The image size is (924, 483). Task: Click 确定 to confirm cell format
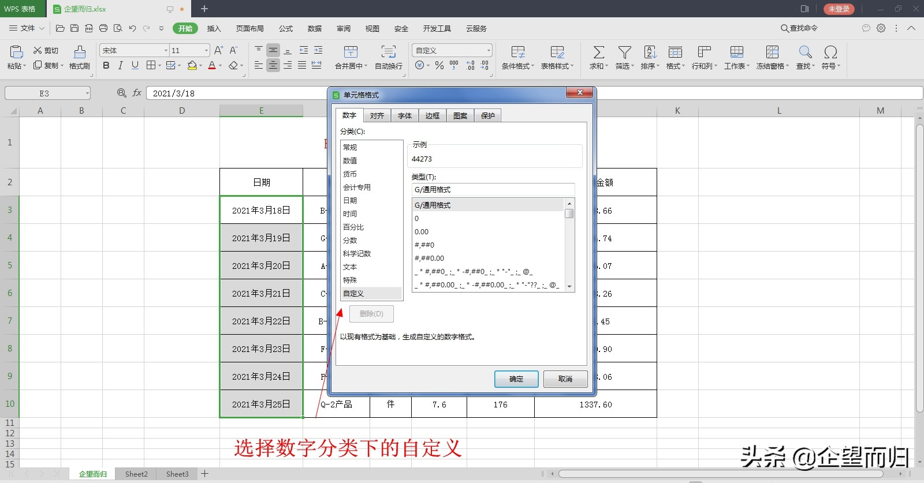516,379
